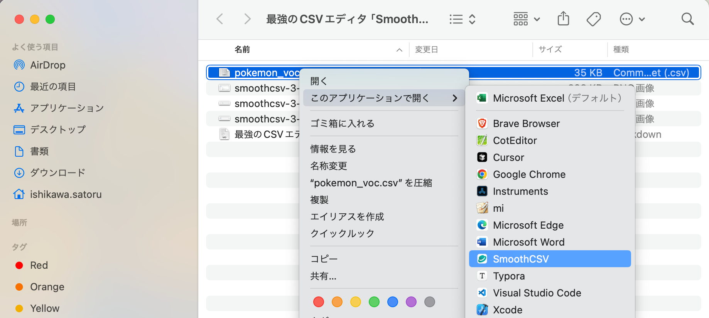This screenshot has height=318, width=709.
Task: Choose 情報を見る in context menu
Action: pos(384,149)
